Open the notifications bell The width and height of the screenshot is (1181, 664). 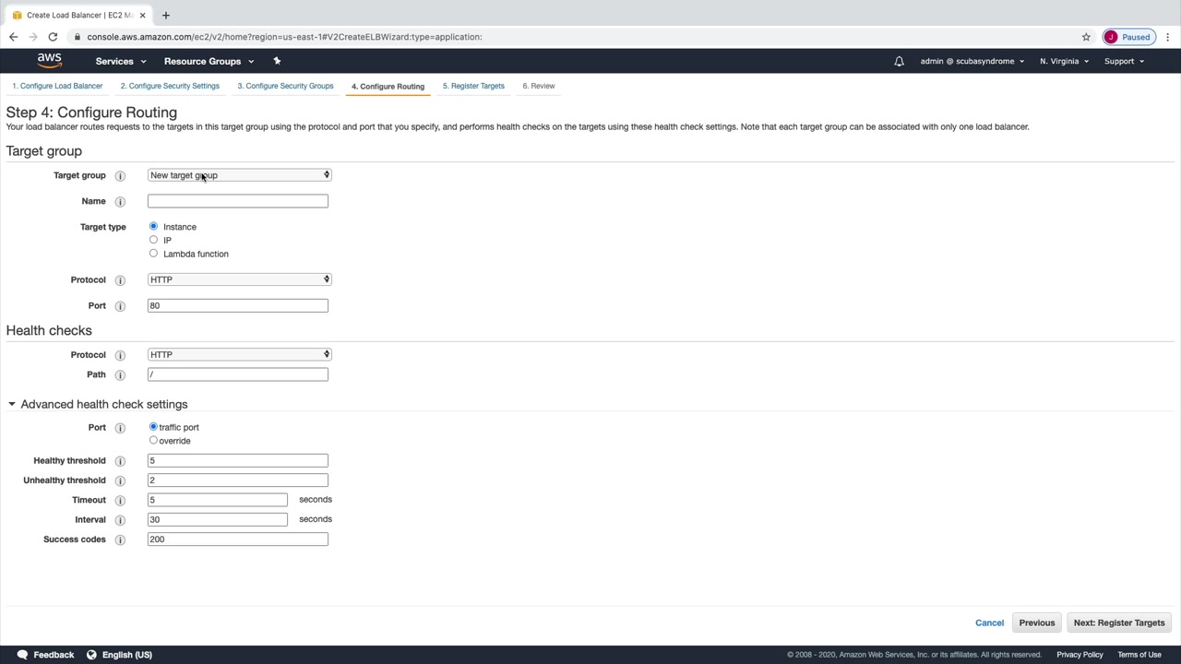899,62
